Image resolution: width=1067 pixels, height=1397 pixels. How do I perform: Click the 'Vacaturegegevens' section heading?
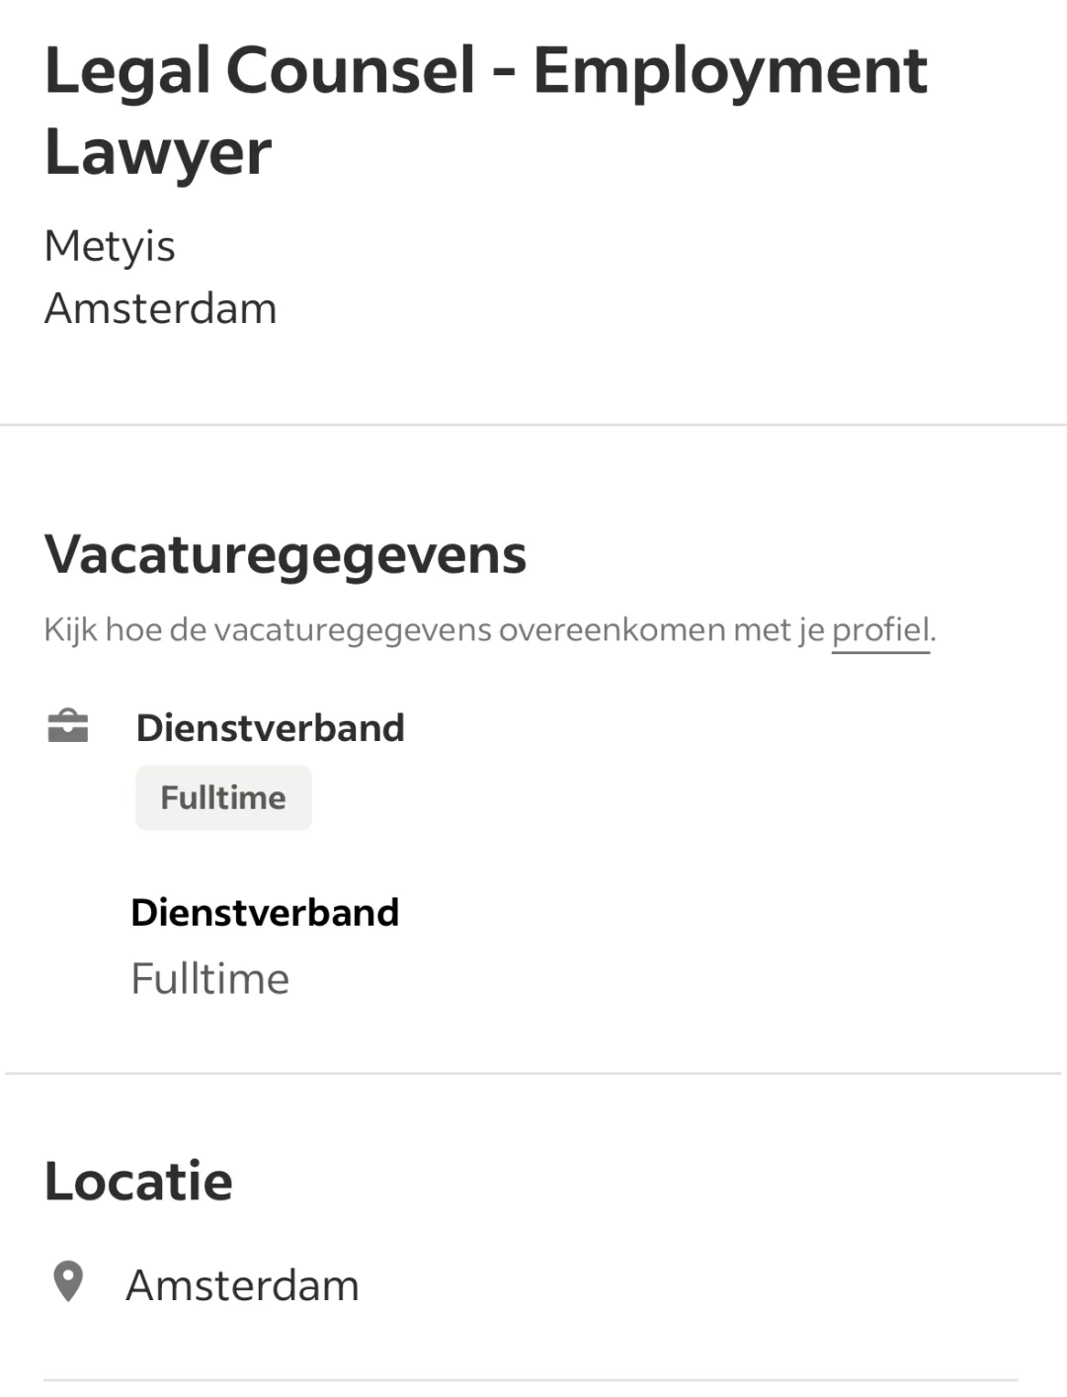286,554
